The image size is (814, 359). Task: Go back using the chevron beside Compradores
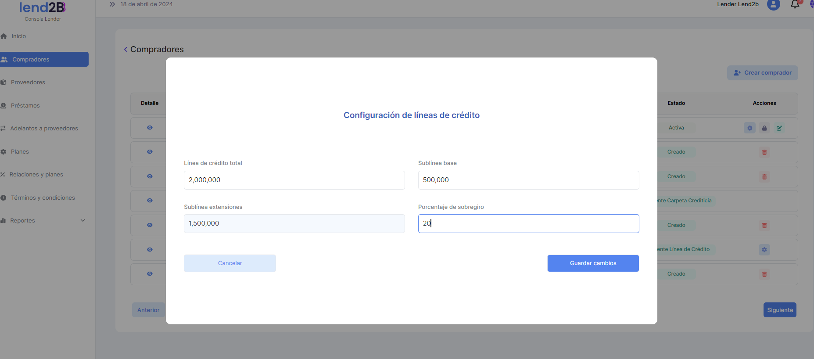tap(126, 50)
